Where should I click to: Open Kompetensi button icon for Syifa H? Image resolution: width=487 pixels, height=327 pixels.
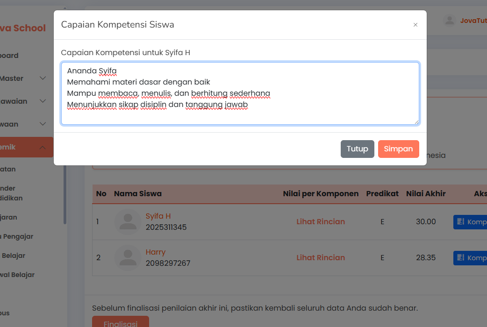(460, 221)
